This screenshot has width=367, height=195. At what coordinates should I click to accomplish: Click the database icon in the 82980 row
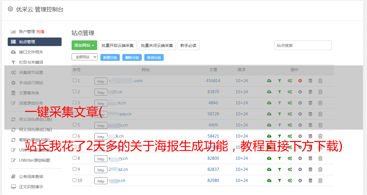pos(310,181)
